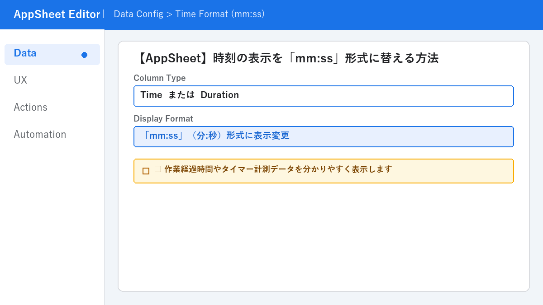Click the blue dot indicator beside Data
The height and width of the screenshot is (305, 543).
click(84, 55)
